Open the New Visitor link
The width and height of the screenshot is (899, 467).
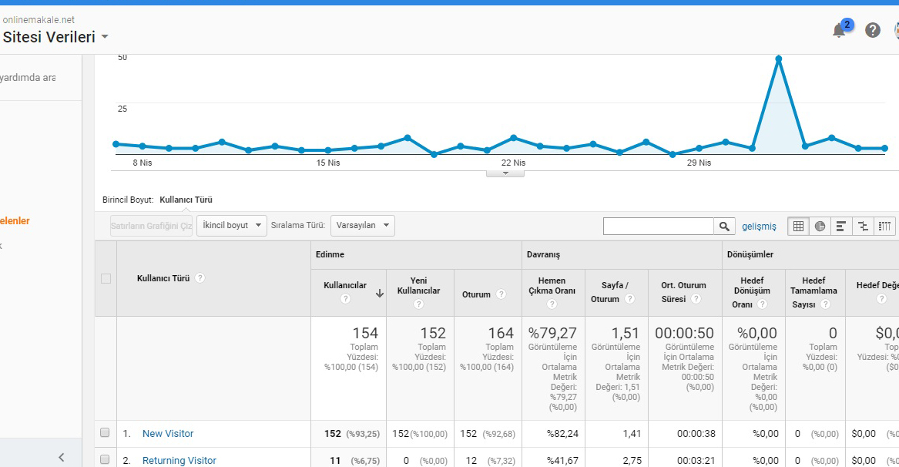point(168,434)
